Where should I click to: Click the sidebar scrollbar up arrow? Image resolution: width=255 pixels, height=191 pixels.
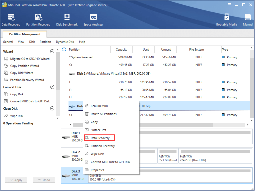point(57,50)
